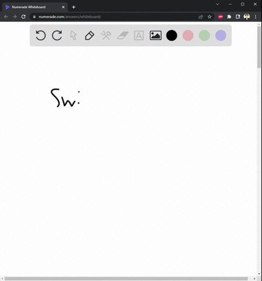The height and width of the screenshot is (281, 262).
Task: Close the Numerade Whiteboard tab
Action: [63, 7]
